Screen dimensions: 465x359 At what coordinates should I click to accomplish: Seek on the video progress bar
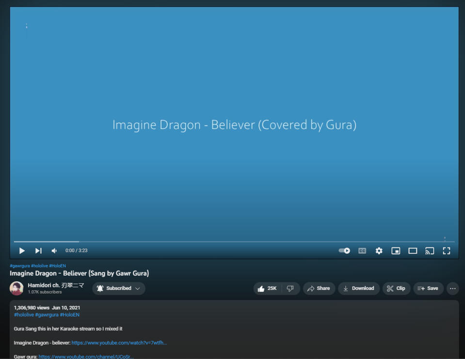[x=234, y=242]
